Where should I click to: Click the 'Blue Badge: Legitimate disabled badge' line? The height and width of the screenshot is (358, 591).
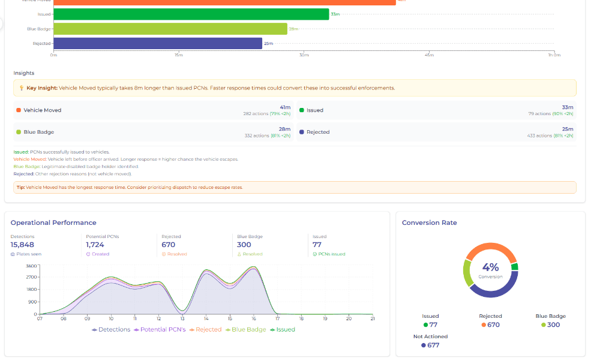[76, 167]
